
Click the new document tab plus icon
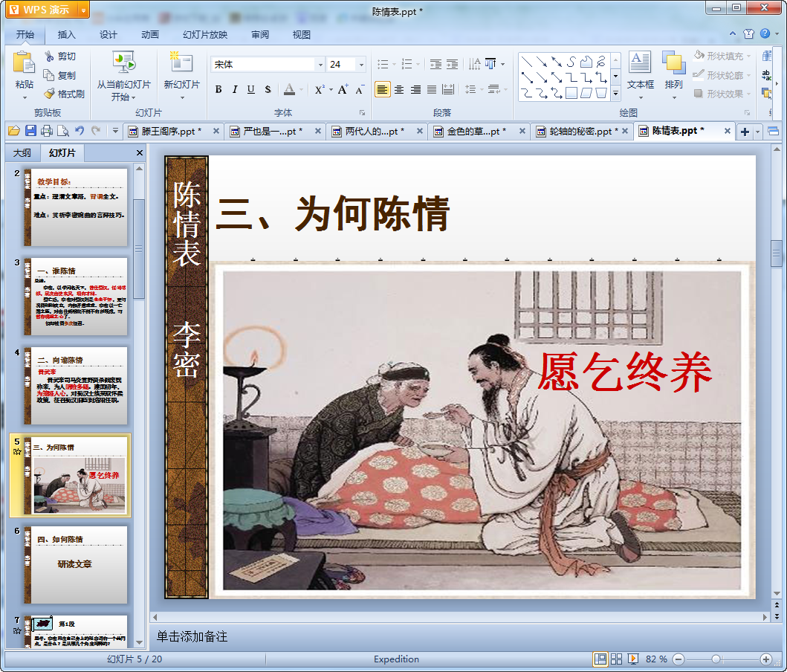[x=745, y=132]
